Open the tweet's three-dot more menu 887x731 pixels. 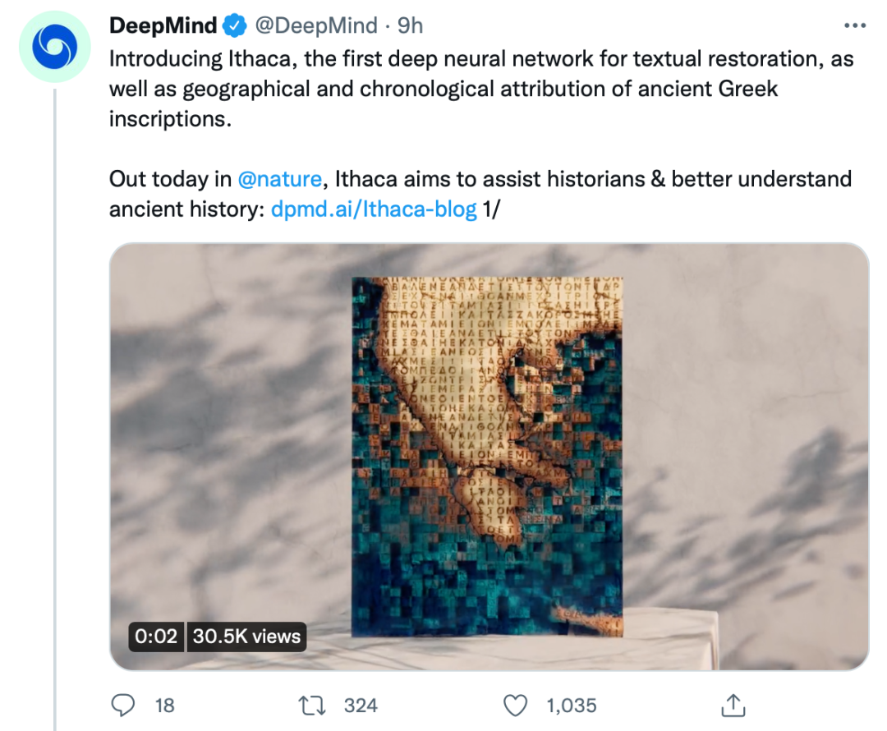click(x=856, y=26)
